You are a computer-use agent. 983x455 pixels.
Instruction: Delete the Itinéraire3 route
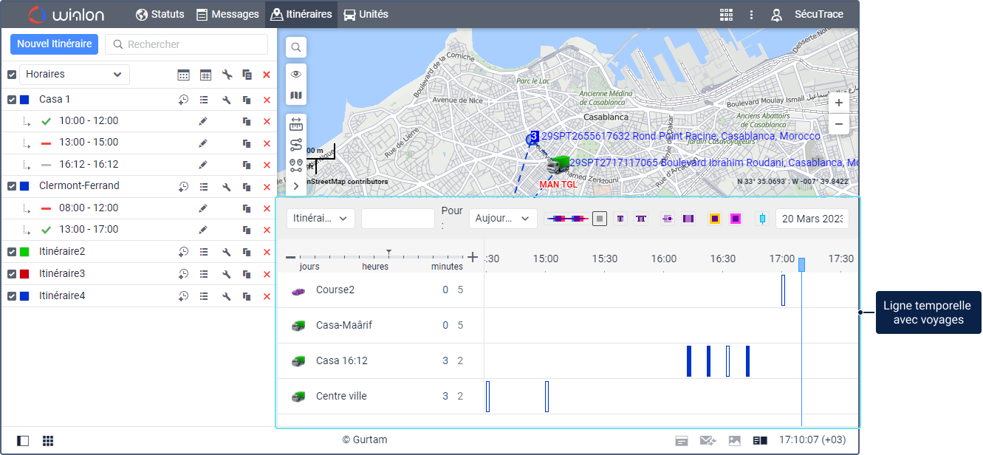point(267,274)
